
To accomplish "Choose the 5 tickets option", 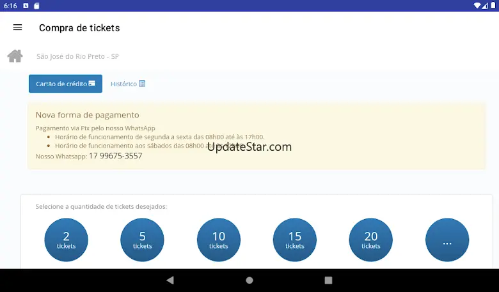I will coord(142,240).
